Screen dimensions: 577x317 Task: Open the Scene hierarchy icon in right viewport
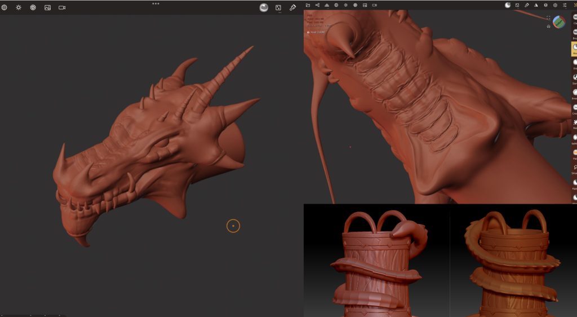(x=317, y=5)
